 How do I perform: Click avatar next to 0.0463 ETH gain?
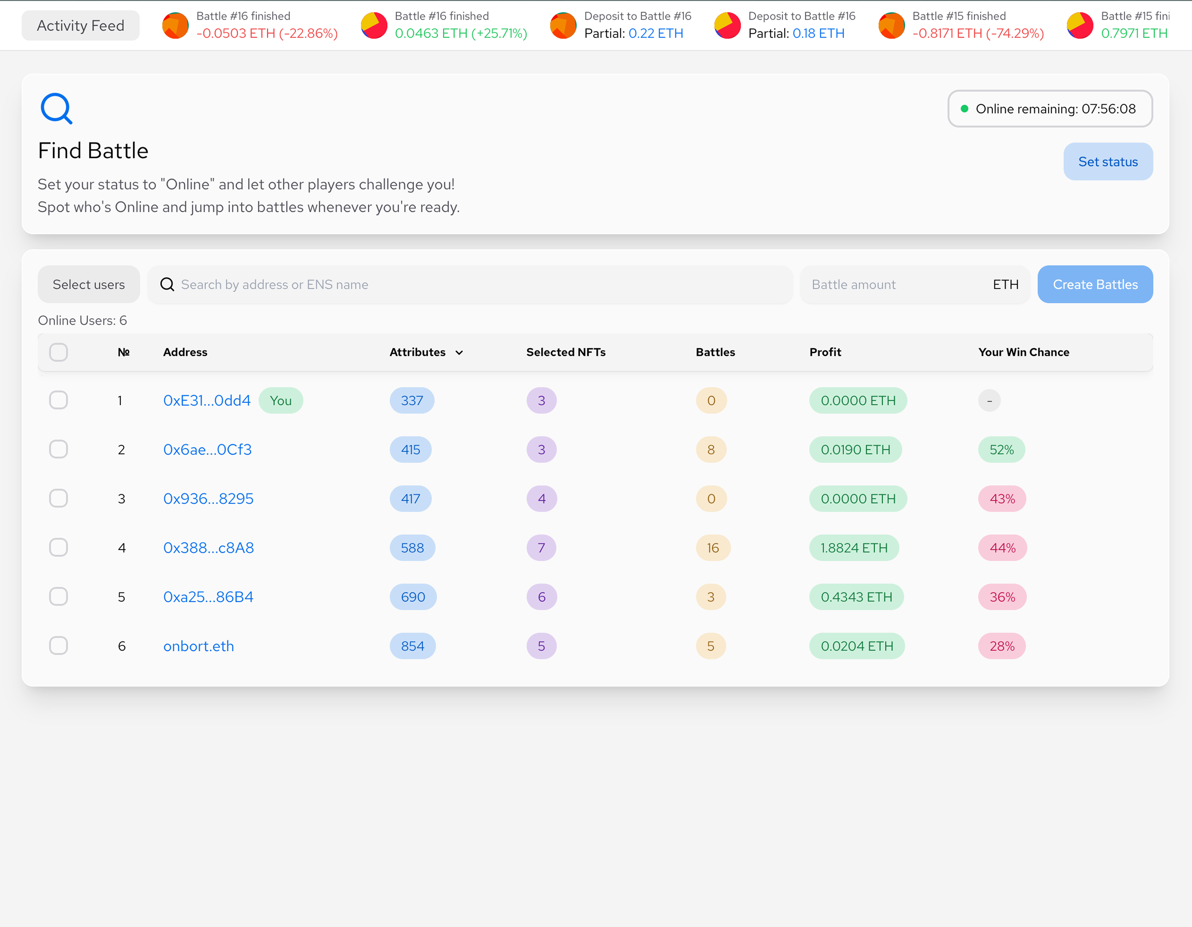click(374, 25)
